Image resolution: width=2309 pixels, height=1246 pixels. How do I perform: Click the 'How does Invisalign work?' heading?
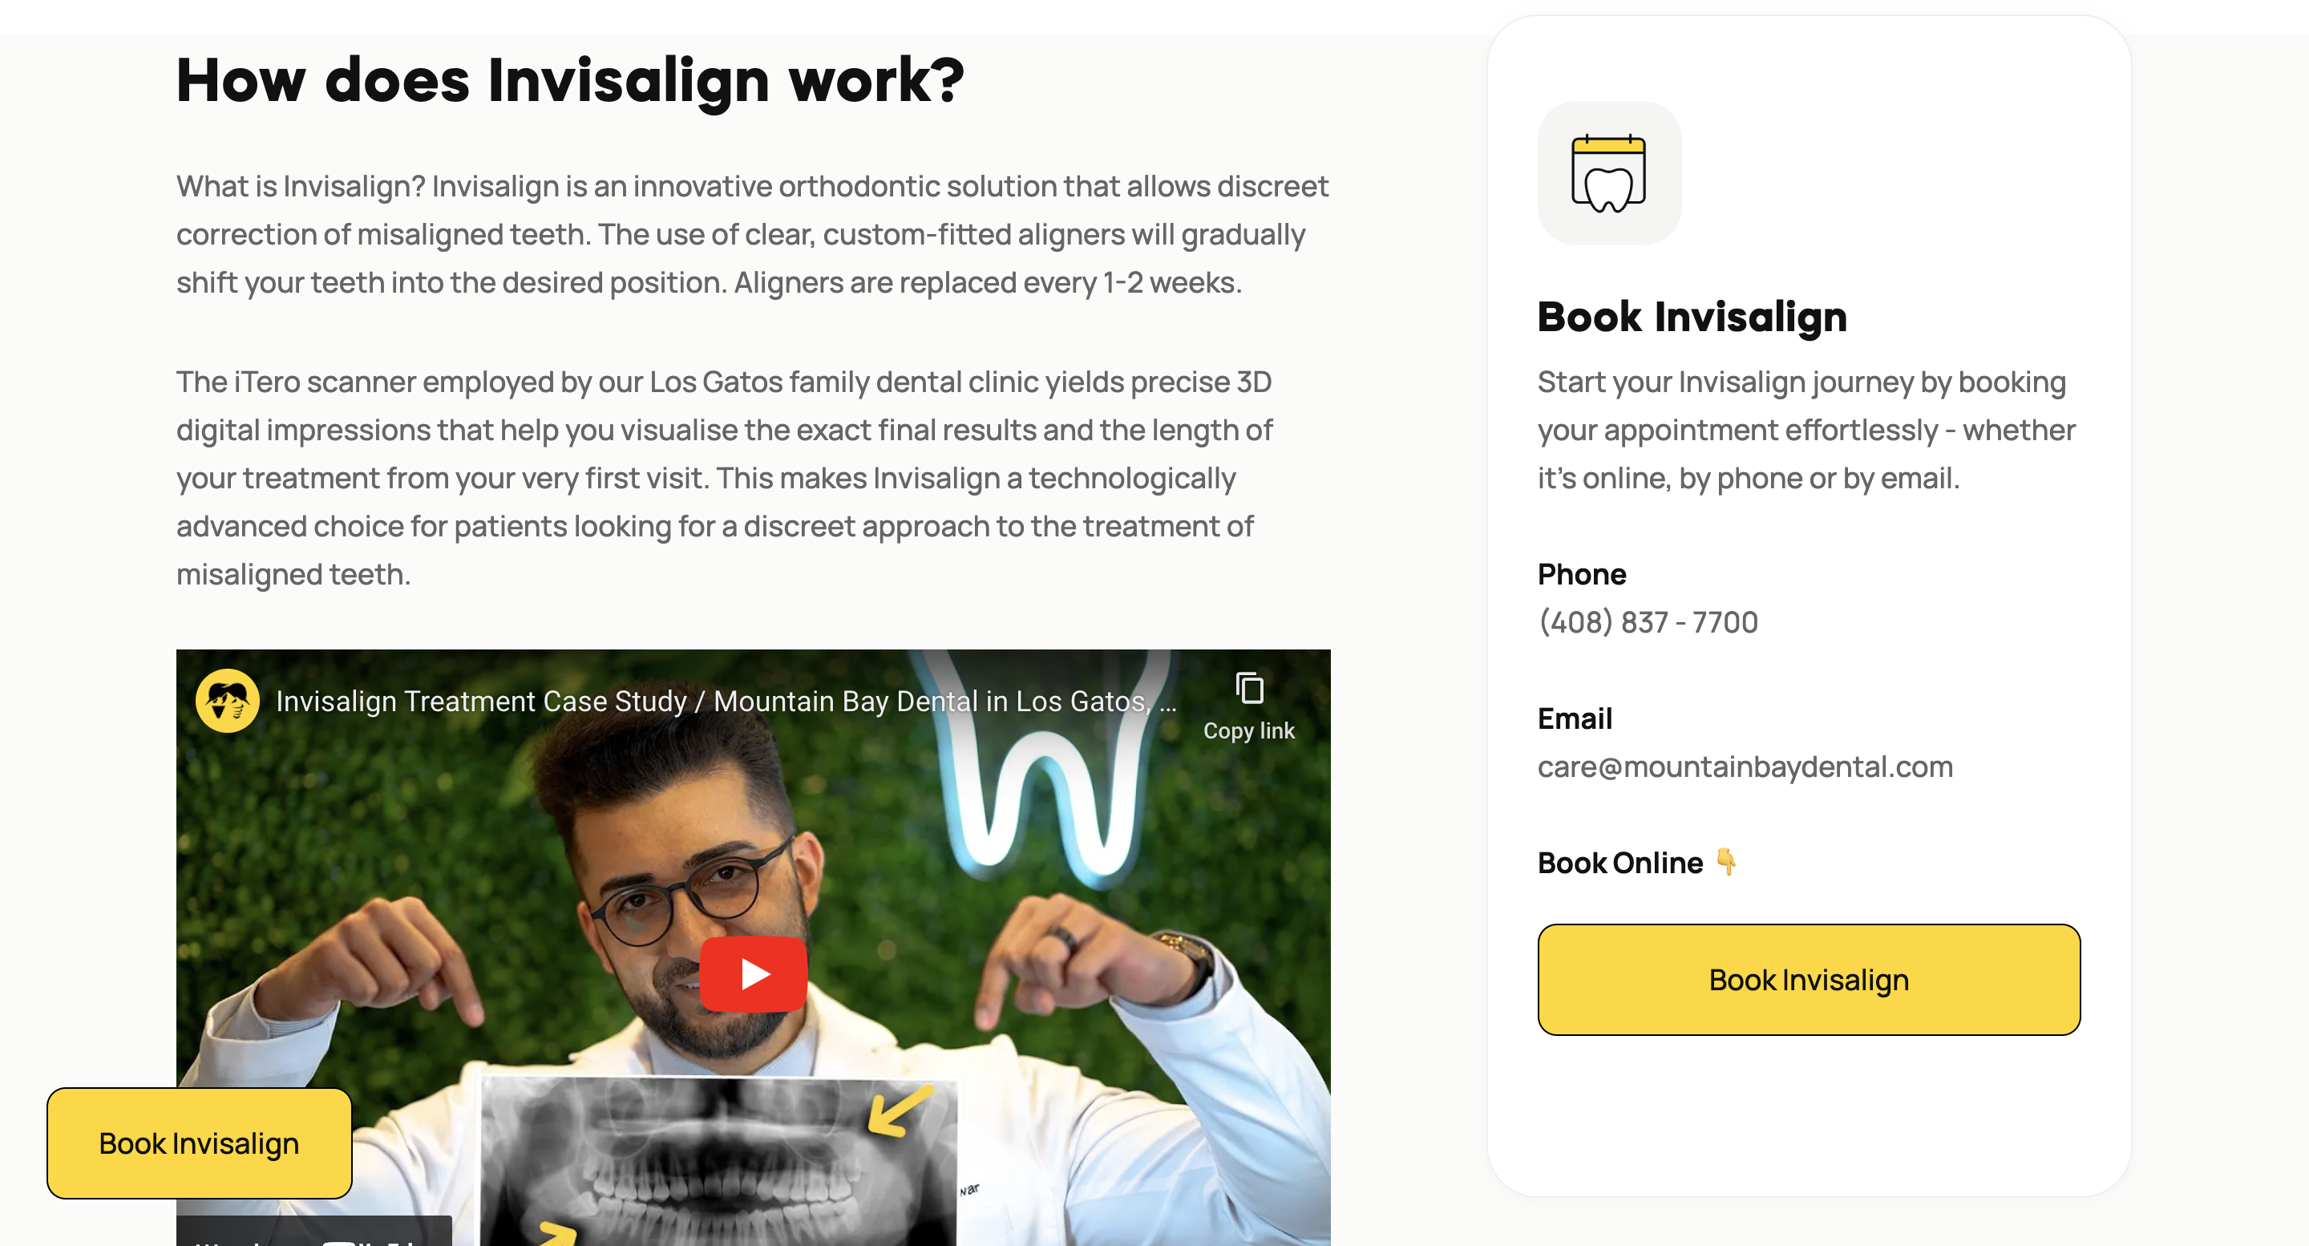570,81
